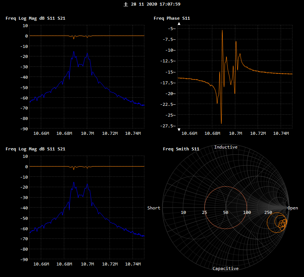Click the 10.66M label under the lower-left chart
Viewport: 304px width, 277px height.
[x=41, y=264]
